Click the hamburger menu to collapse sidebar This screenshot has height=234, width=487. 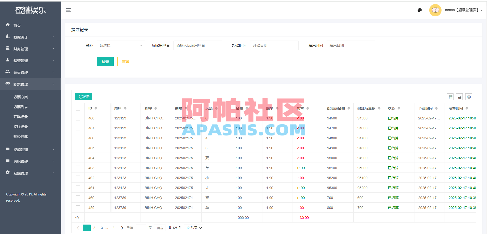(68, 10)
